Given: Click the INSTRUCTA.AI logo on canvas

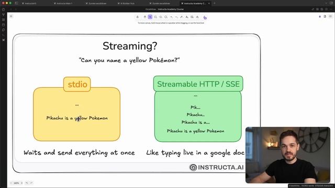Looking at the screenshot, I should 216,167.
